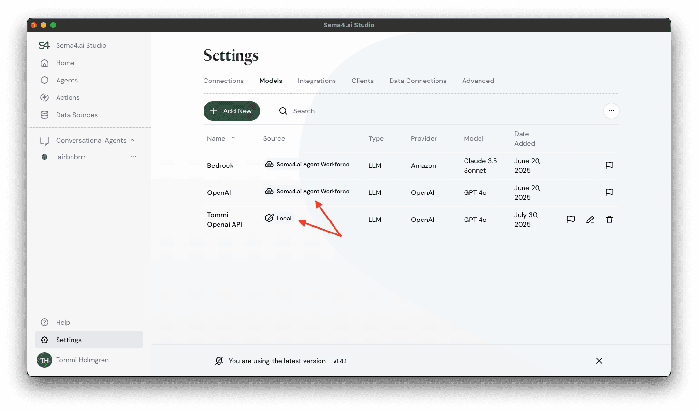Open options for the airbnbrrr agent

(133, 156)
